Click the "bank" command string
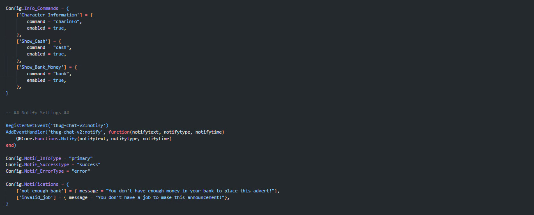Image resolution: width=534 pixels, height=215 pixels. [x=62, y=74]
